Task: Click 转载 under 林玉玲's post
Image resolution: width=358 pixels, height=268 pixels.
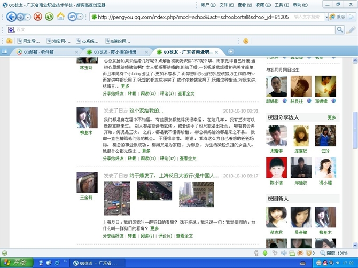Action: pos(132,93)
